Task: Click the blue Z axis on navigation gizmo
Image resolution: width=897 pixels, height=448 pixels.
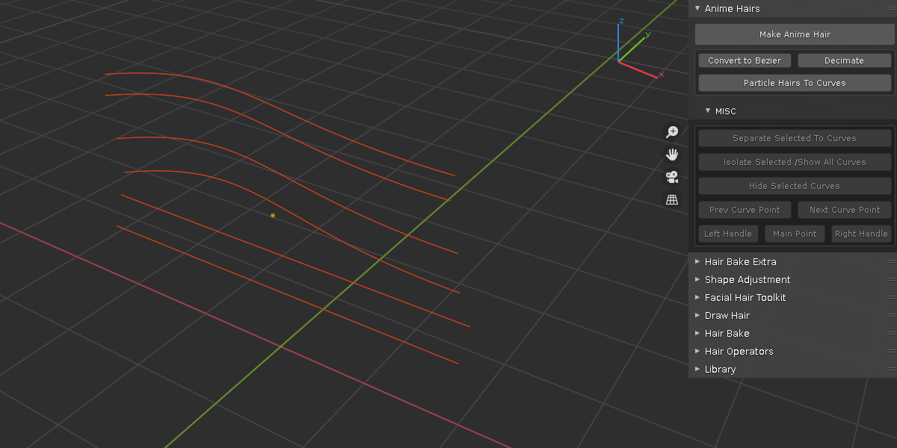Action: 621,22
